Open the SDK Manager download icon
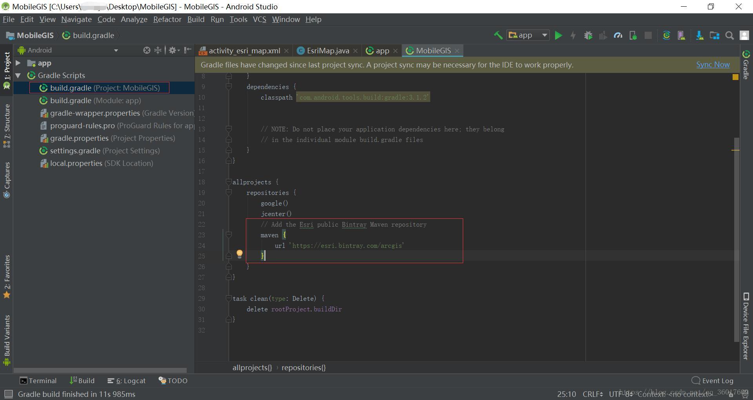The height and width of the screenshot is (400, 753). coord(699,35)
